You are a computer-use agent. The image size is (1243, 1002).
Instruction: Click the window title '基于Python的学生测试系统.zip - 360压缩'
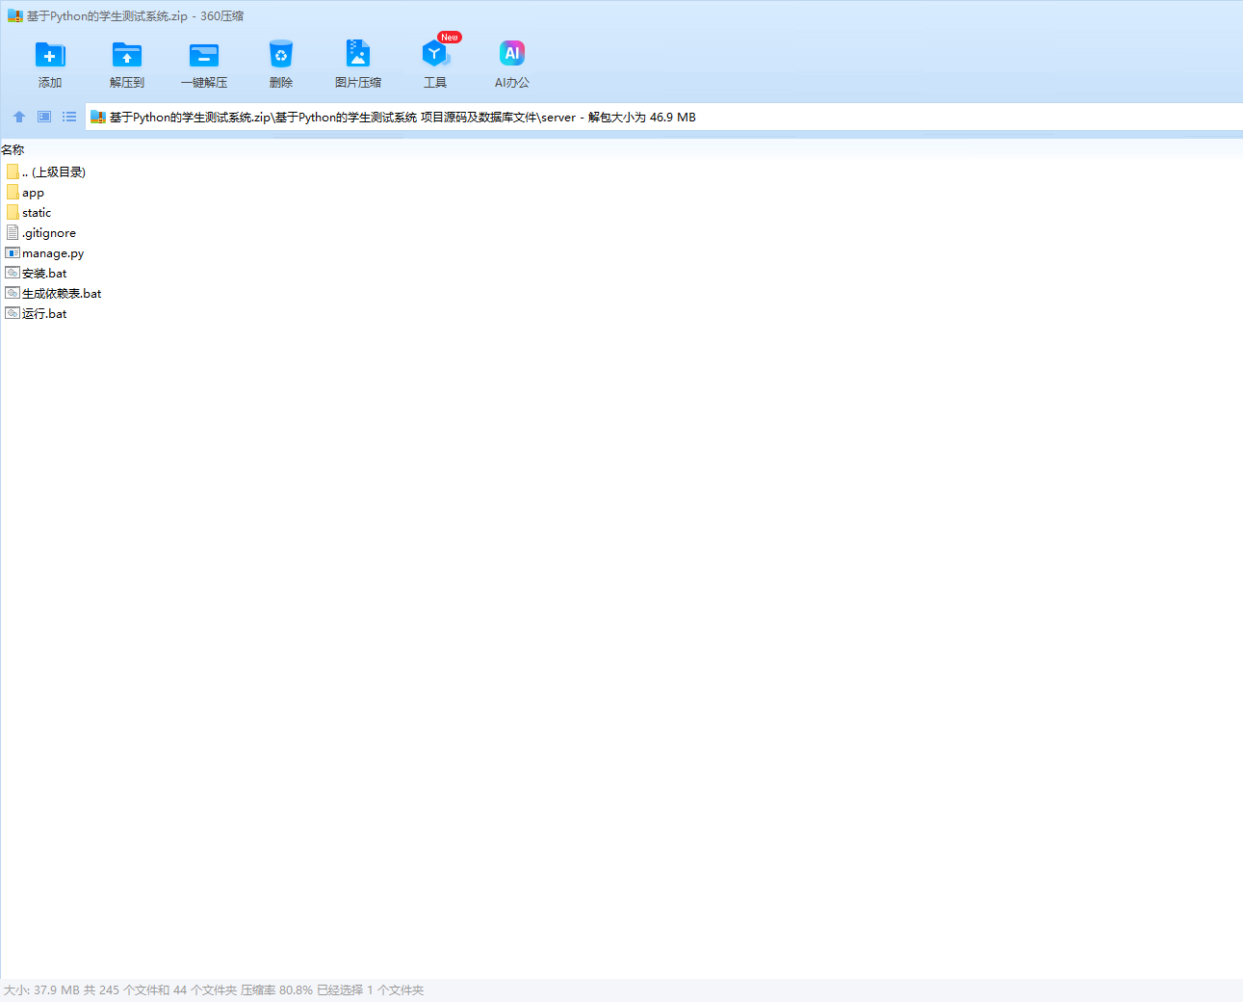click(x=135, y=16)
